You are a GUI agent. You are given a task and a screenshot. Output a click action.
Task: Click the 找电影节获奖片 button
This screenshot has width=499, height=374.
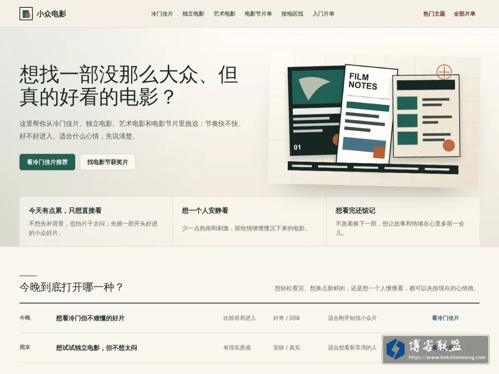(x=108, y=162)
